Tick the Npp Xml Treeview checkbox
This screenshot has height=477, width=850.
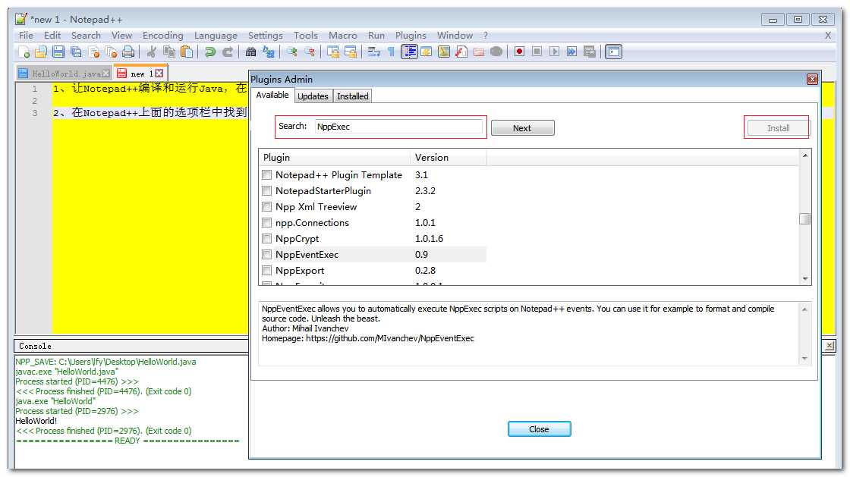[x=266, y=207]
